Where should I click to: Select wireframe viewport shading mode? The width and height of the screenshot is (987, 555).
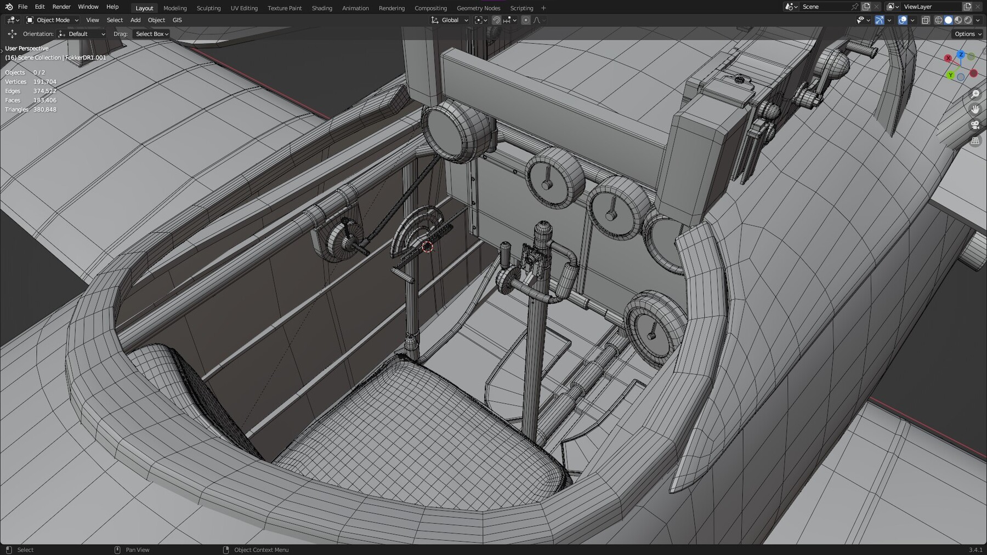pos(938,20)
